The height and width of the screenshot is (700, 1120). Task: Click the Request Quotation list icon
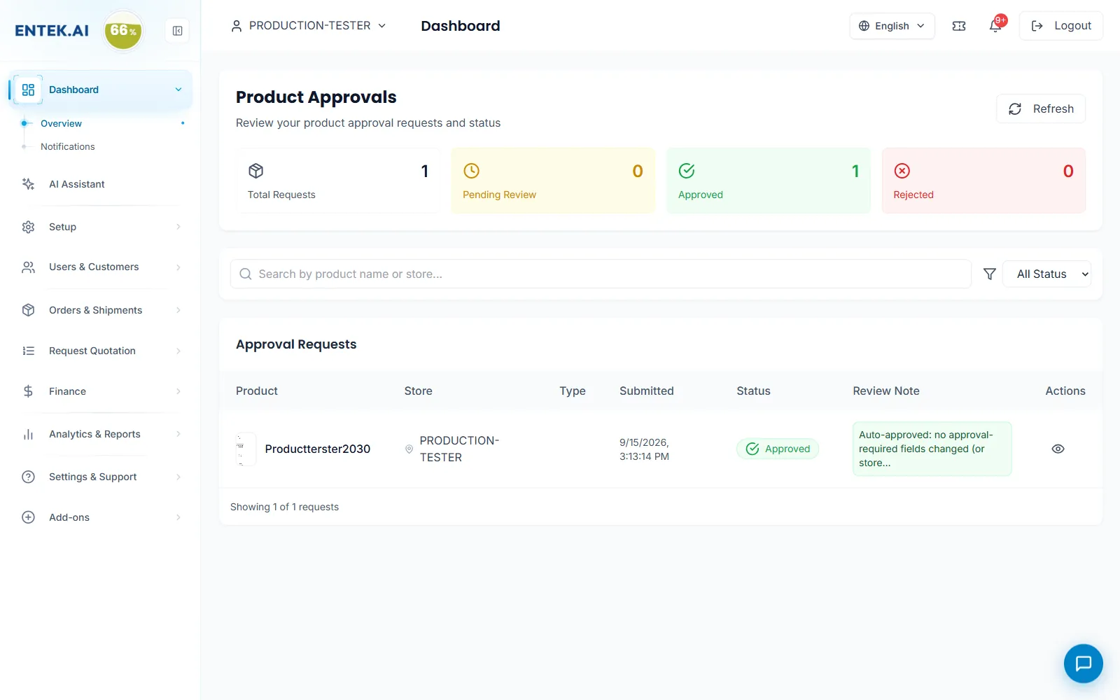click(x=28, y=351)
